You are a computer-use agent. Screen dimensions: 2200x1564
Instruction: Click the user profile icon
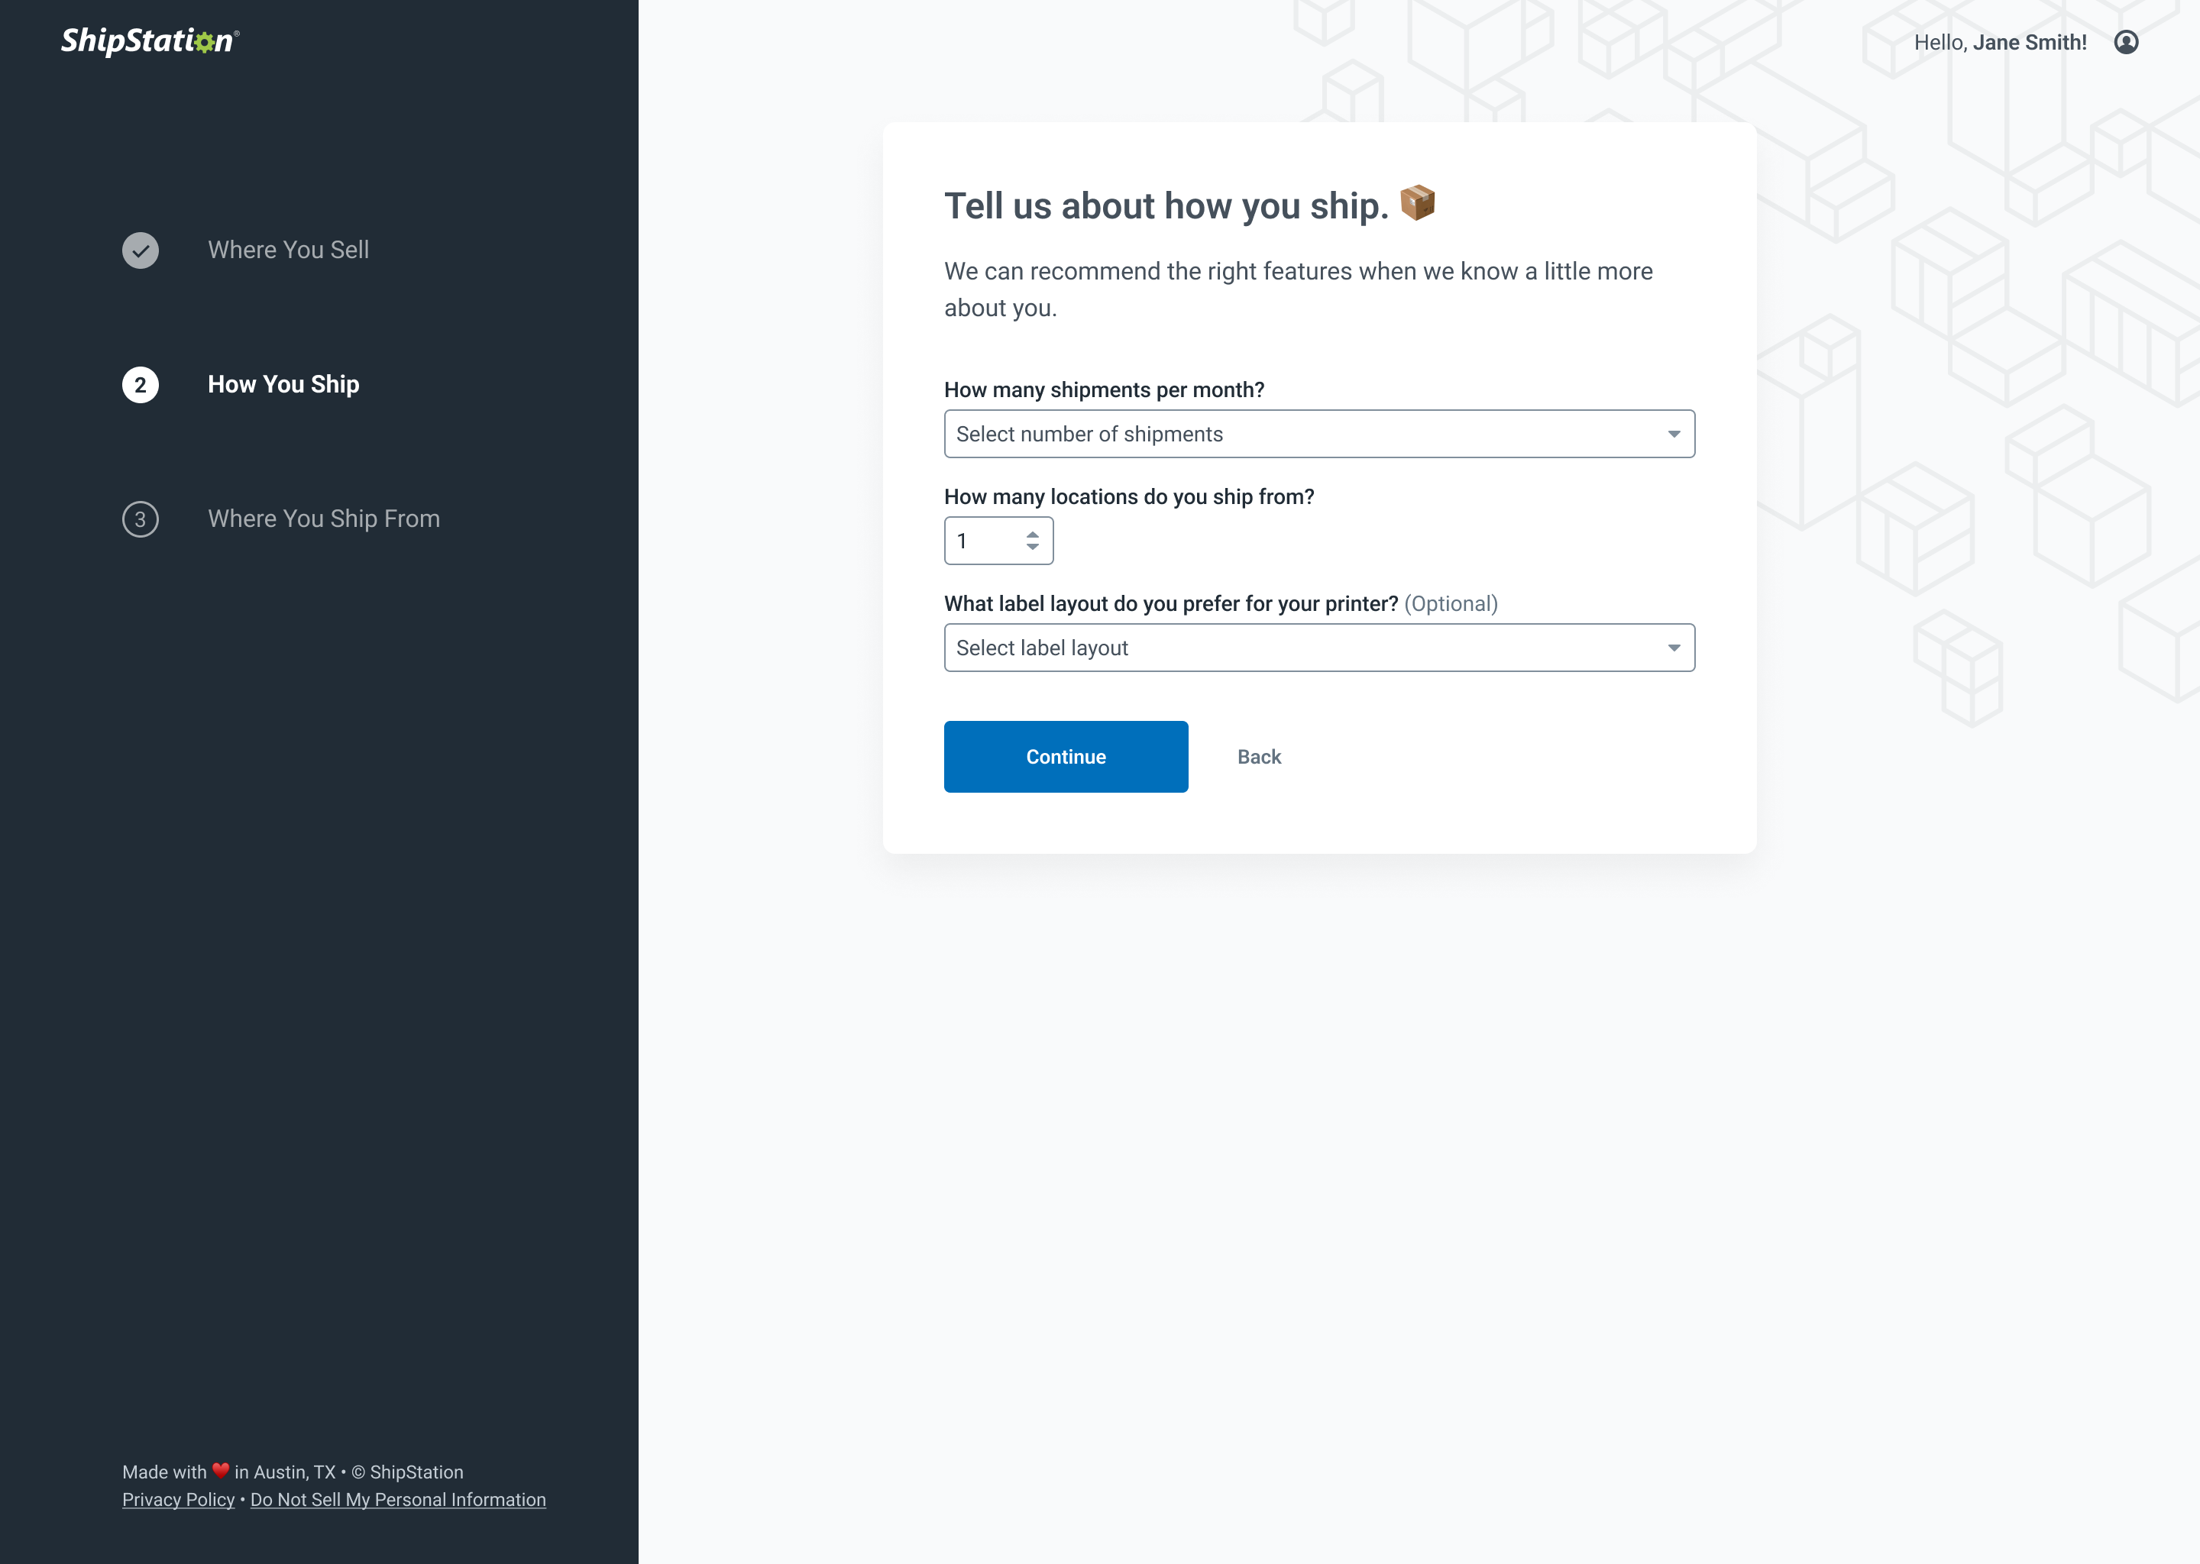[2127, 42]
